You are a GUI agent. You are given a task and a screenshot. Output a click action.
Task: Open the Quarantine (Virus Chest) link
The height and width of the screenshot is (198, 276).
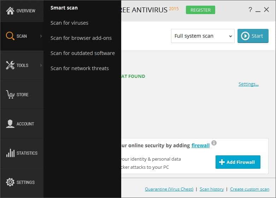click(x=169, y=189)
